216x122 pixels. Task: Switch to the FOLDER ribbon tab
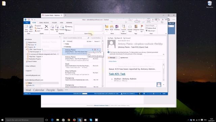[54, 23]
